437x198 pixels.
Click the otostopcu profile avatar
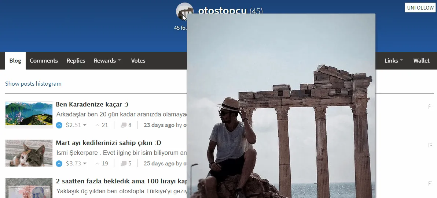point(184,11)
